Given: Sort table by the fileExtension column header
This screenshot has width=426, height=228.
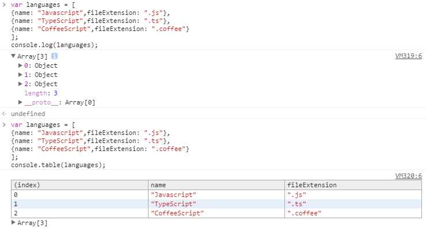Looking at the screenshot, I should 353,185.
